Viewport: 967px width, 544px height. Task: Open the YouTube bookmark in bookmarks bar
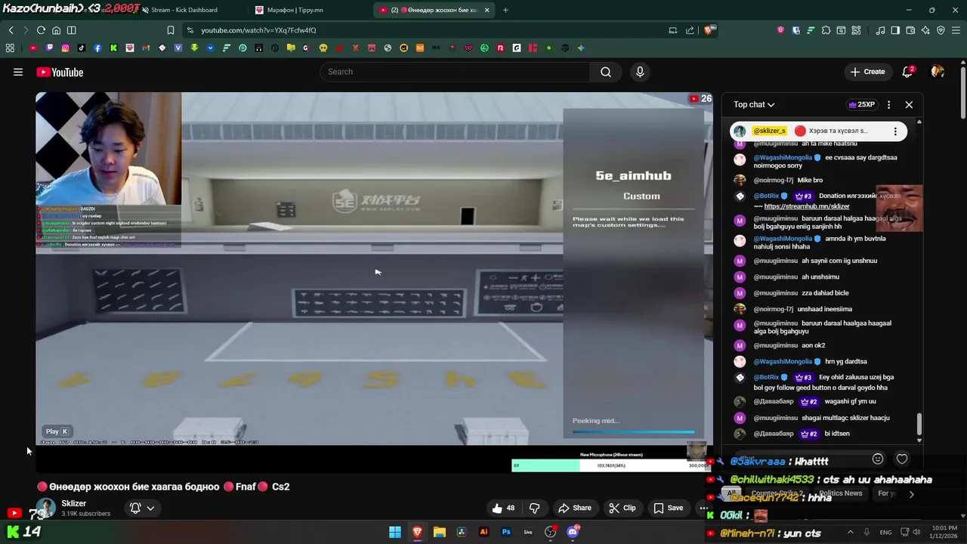tap(32, 48)
